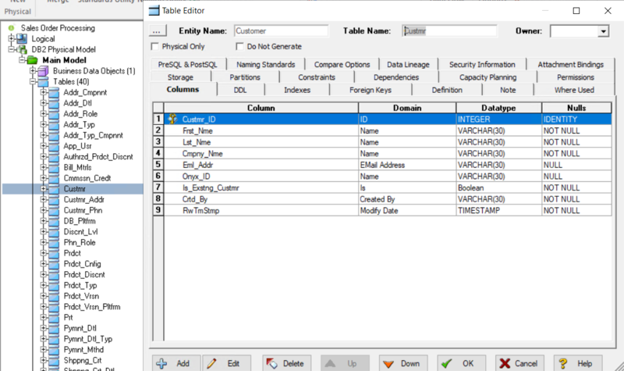
Task: Select Prdct_Vrsn_Pltfrm in the tree
Action: click(x=92, y=307)
